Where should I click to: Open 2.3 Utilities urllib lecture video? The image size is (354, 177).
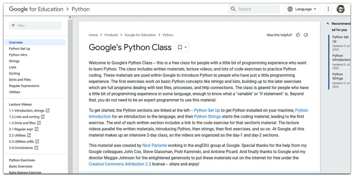coord(22,141)
